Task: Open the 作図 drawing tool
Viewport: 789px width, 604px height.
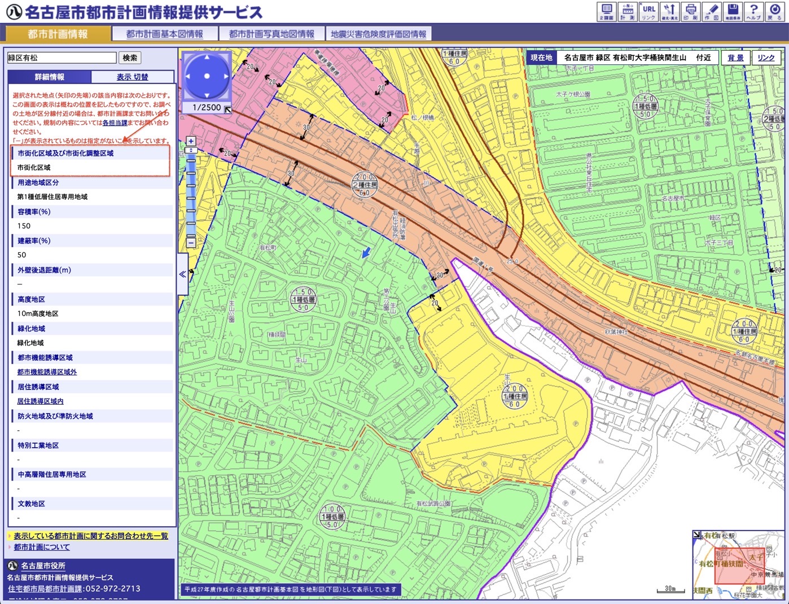Action: [711, 11]
